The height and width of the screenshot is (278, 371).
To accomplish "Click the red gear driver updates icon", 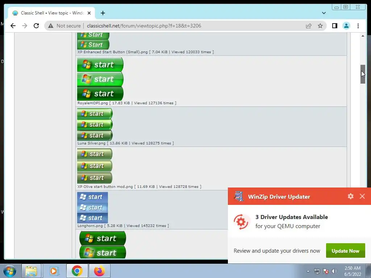I will click(241, 222).
